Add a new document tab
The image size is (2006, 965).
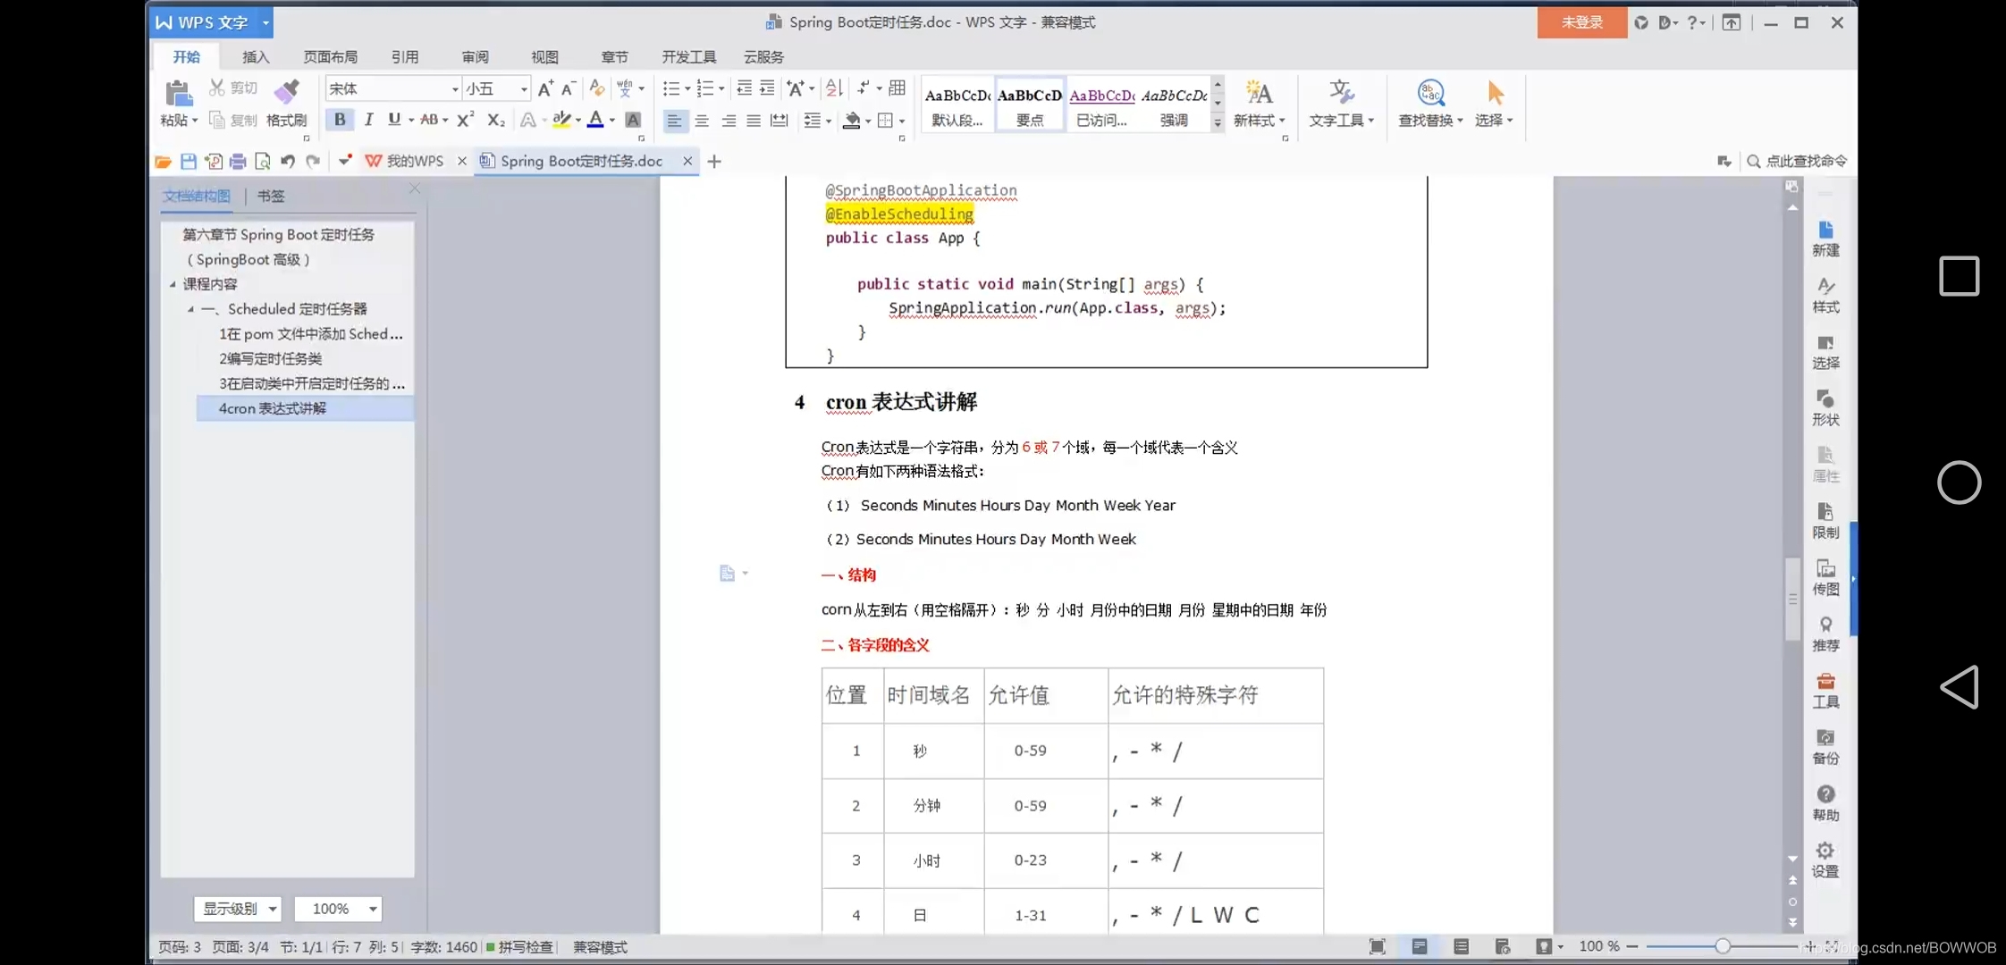713,161
